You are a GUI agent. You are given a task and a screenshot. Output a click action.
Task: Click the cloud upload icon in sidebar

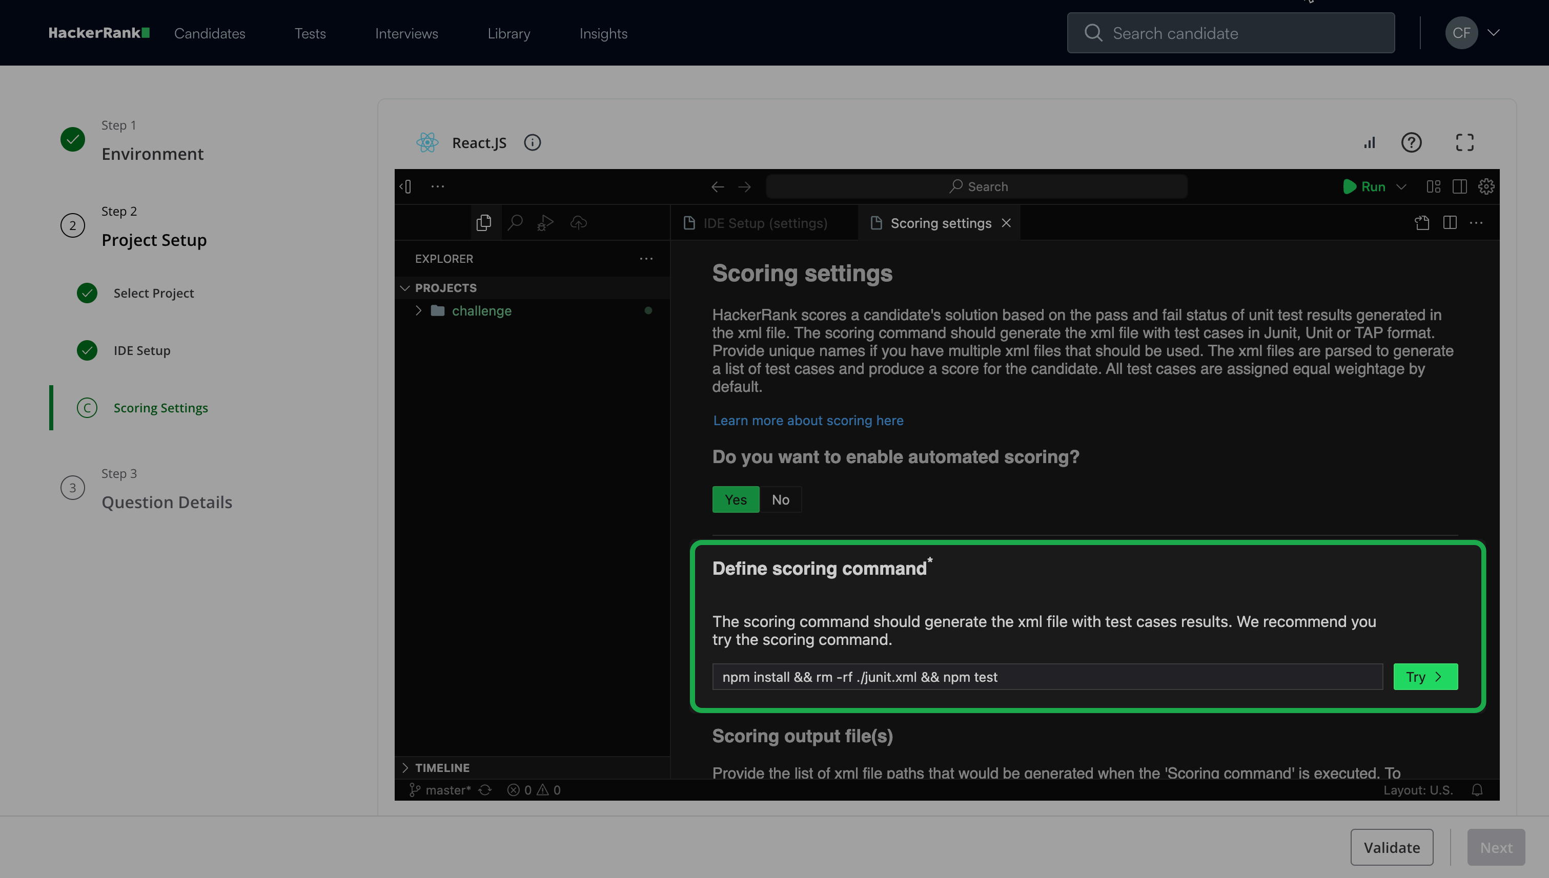tap(578, 222)
